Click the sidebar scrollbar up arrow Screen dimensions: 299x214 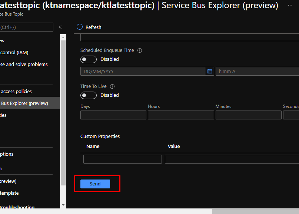pos(63,36)
